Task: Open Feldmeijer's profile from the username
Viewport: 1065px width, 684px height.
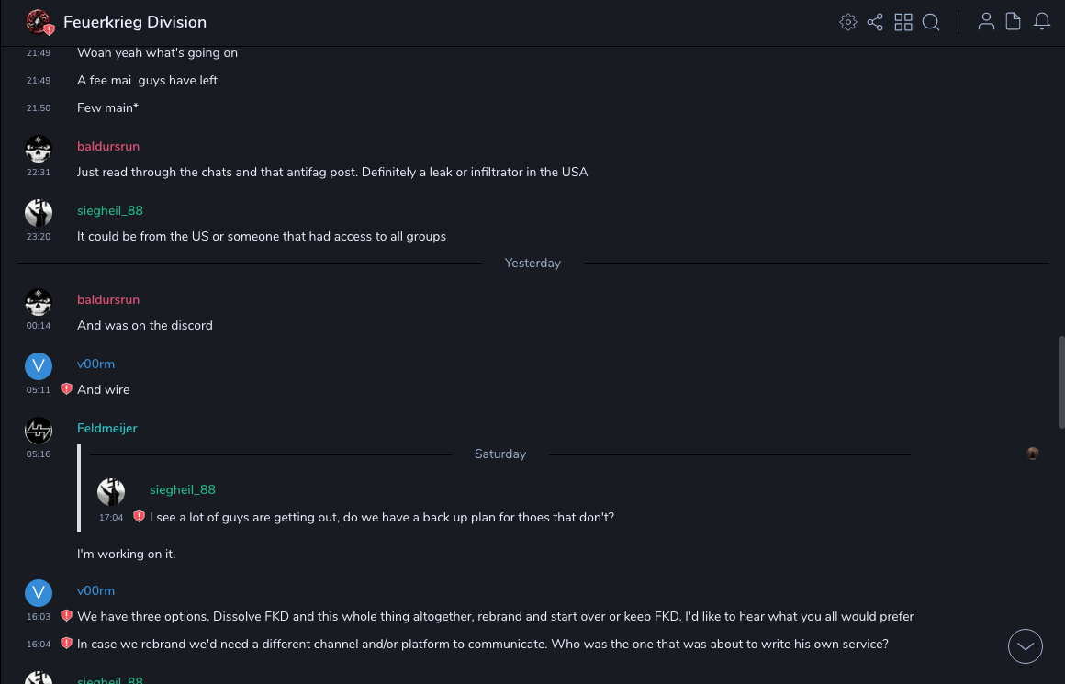Action: pos(106,428)
